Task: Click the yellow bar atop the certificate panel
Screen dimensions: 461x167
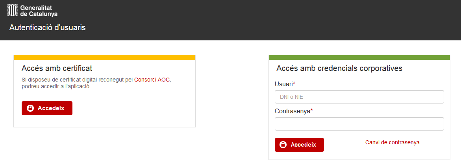Action: click(x=104, y=58)
